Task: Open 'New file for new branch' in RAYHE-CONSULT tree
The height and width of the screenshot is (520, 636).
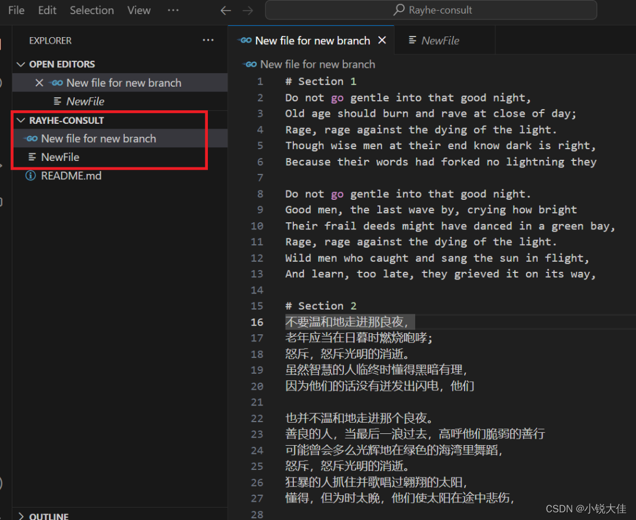Action: click(x=120, y=139)
